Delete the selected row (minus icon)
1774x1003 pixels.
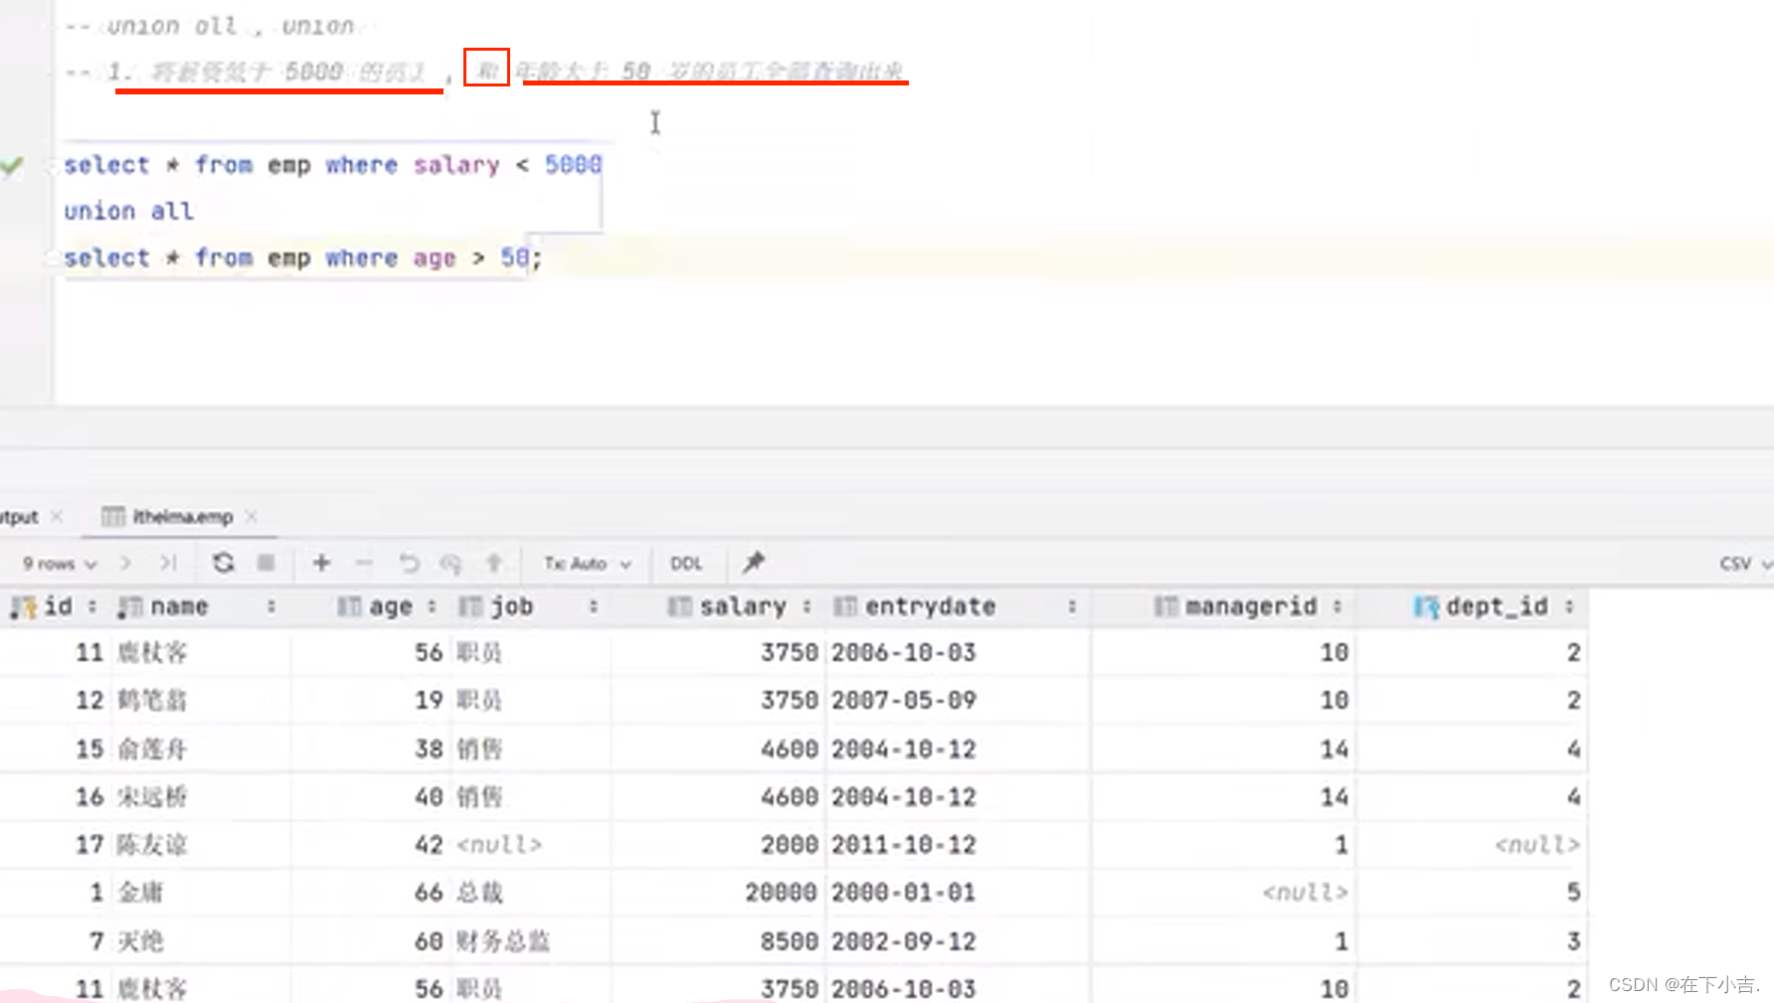[364, 563]
